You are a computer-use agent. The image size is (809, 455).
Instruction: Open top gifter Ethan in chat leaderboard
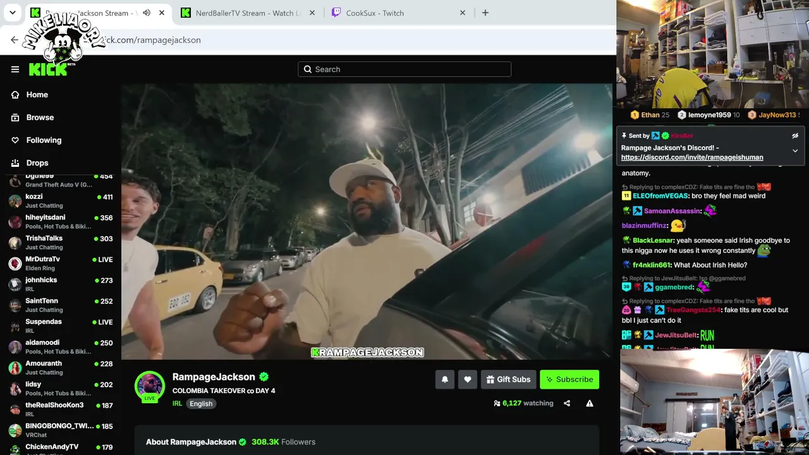coord(650,115)
